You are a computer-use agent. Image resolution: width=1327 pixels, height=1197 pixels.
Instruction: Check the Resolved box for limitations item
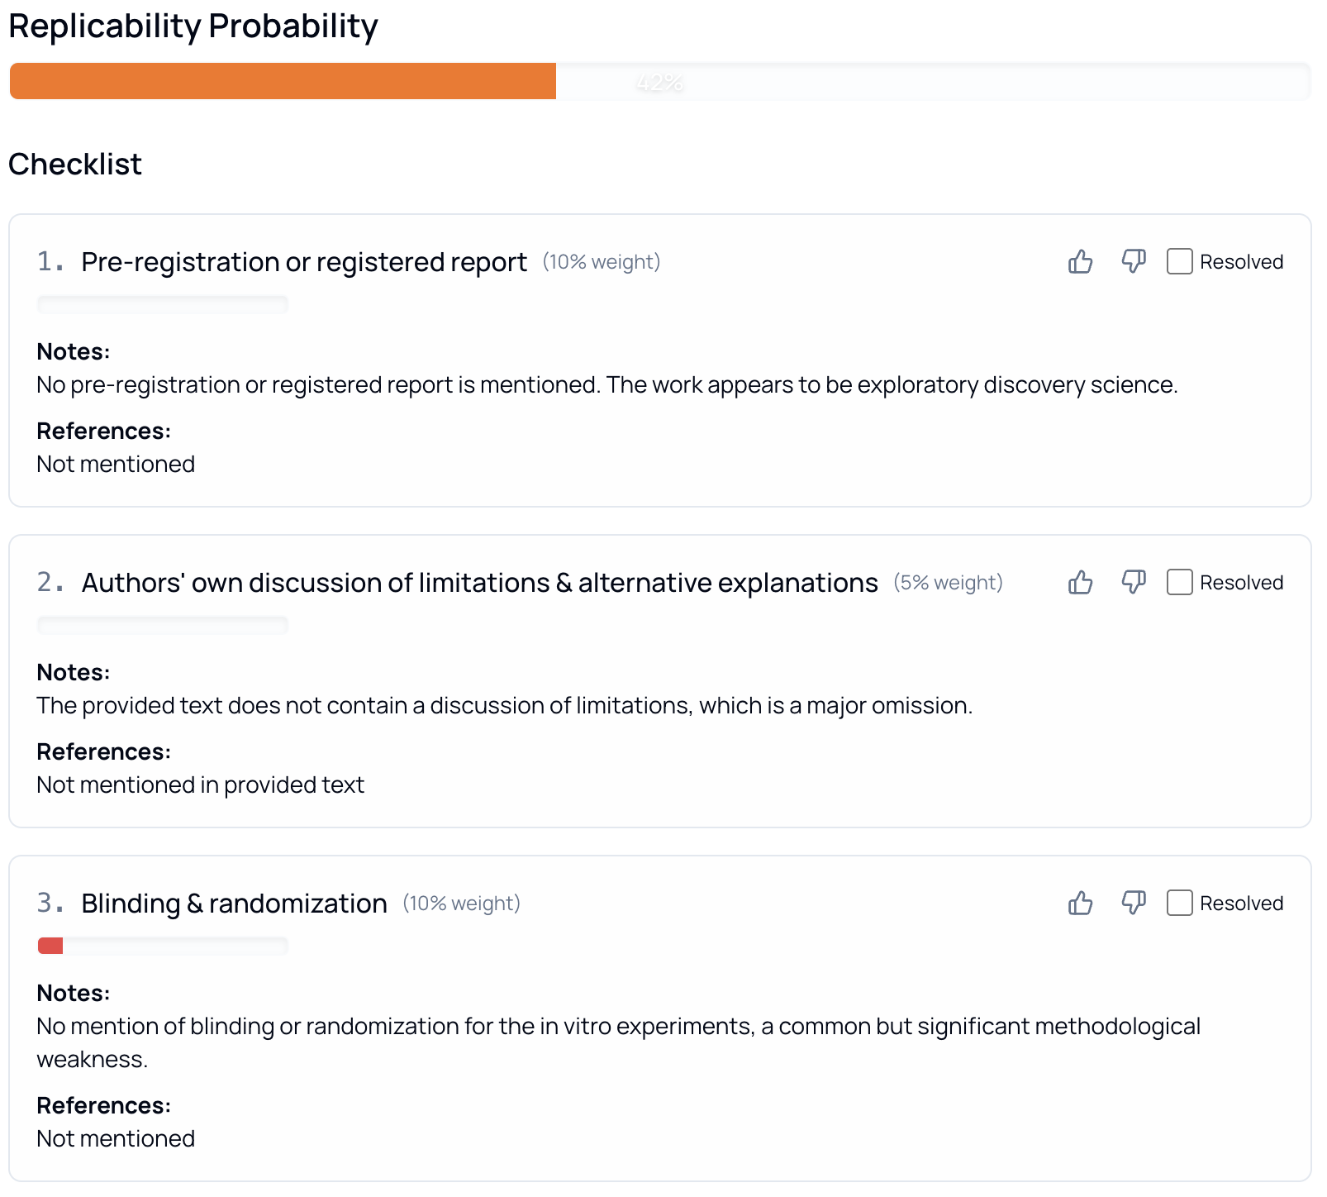tap(1180, 582)
